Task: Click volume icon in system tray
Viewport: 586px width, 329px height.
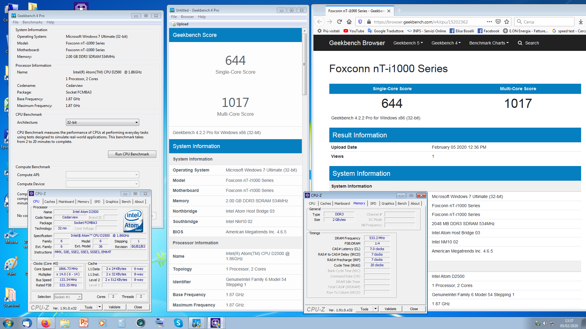Action: (x=545, y=323)
